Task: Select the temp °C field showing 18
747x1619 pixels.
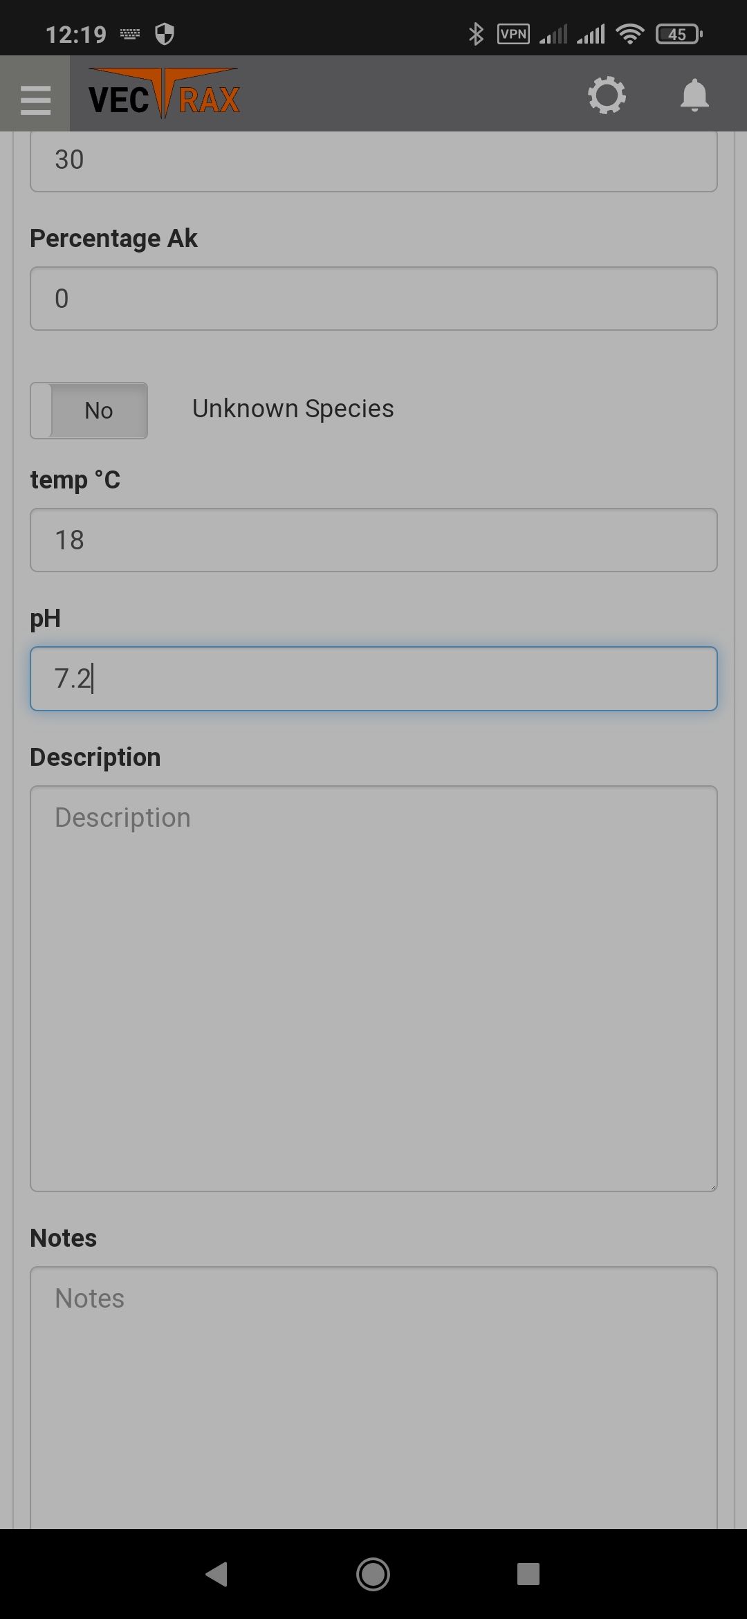Action: [373, 540]
